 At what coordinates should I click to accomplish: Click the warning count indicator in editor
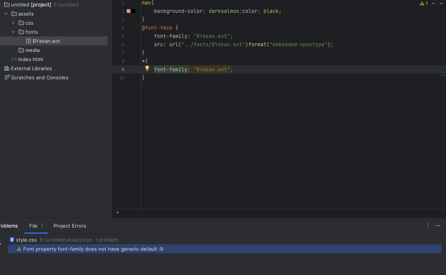pos(424,3)
